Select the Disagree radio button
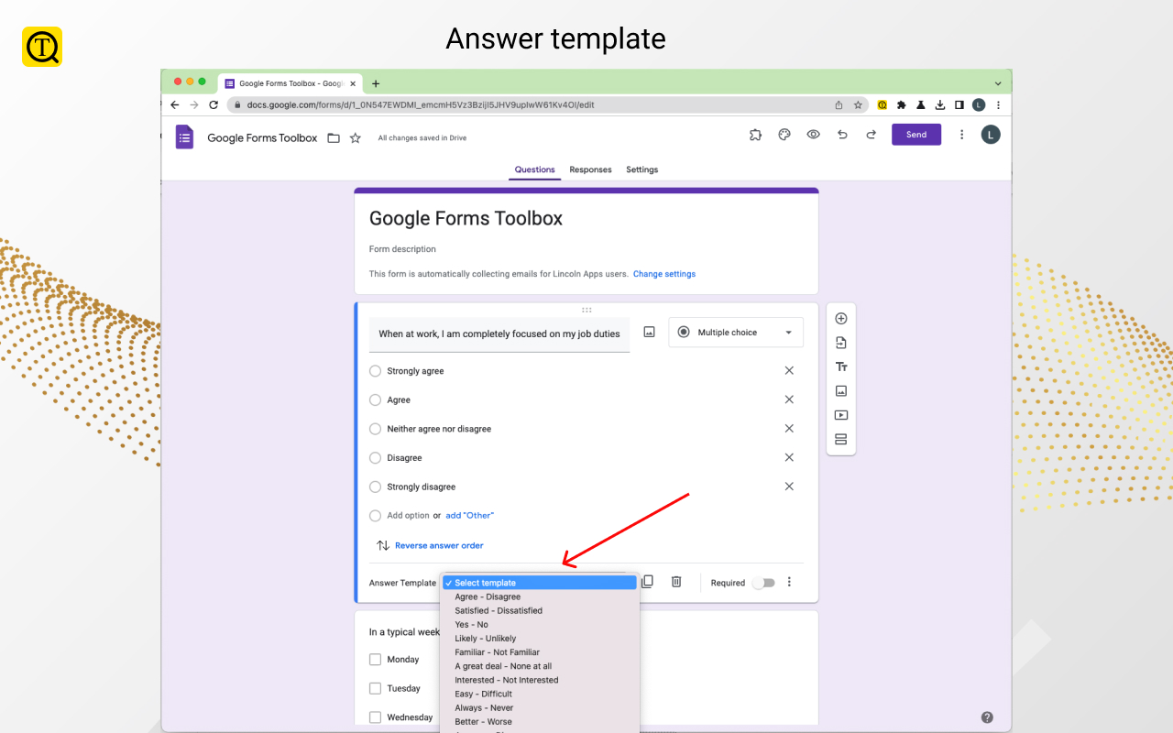1173x733 pixels. coord(375,457)
